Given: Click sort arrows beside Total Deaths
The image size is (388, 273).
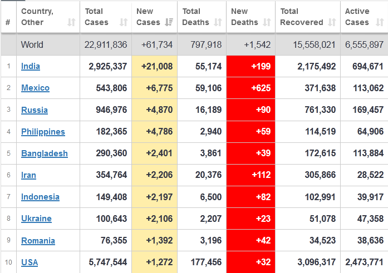Looking at the screenshot, I should 218,22.
